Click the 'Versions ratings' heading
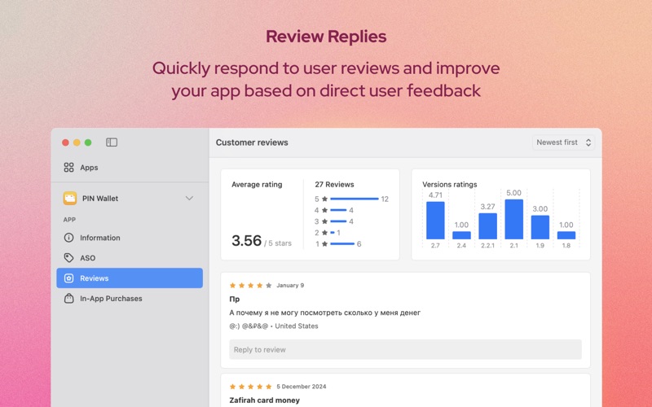This screenshot has width=652, height=407. 450,185
